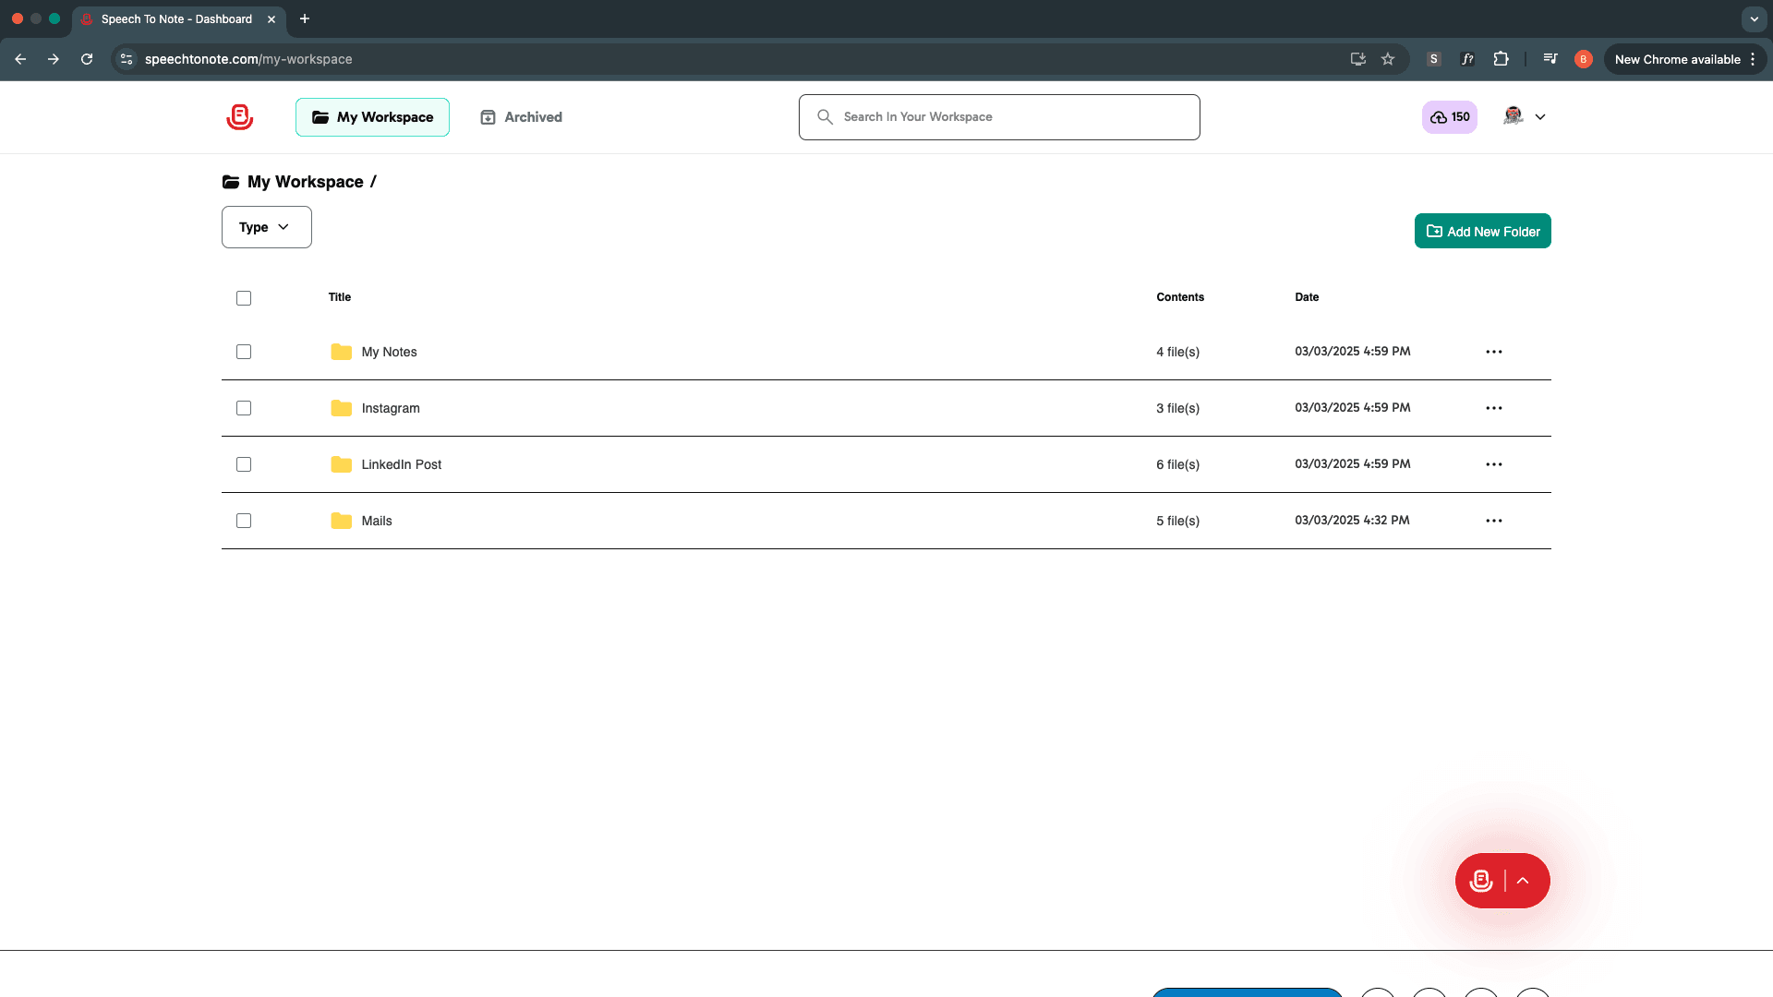Select the My Workspace tab
1773x997 pixels.
click(x=372, y=117)
